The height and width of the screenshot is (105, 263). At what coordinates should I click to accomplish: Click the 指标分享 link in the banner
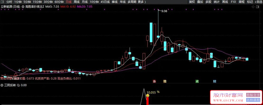coord(253,95)
